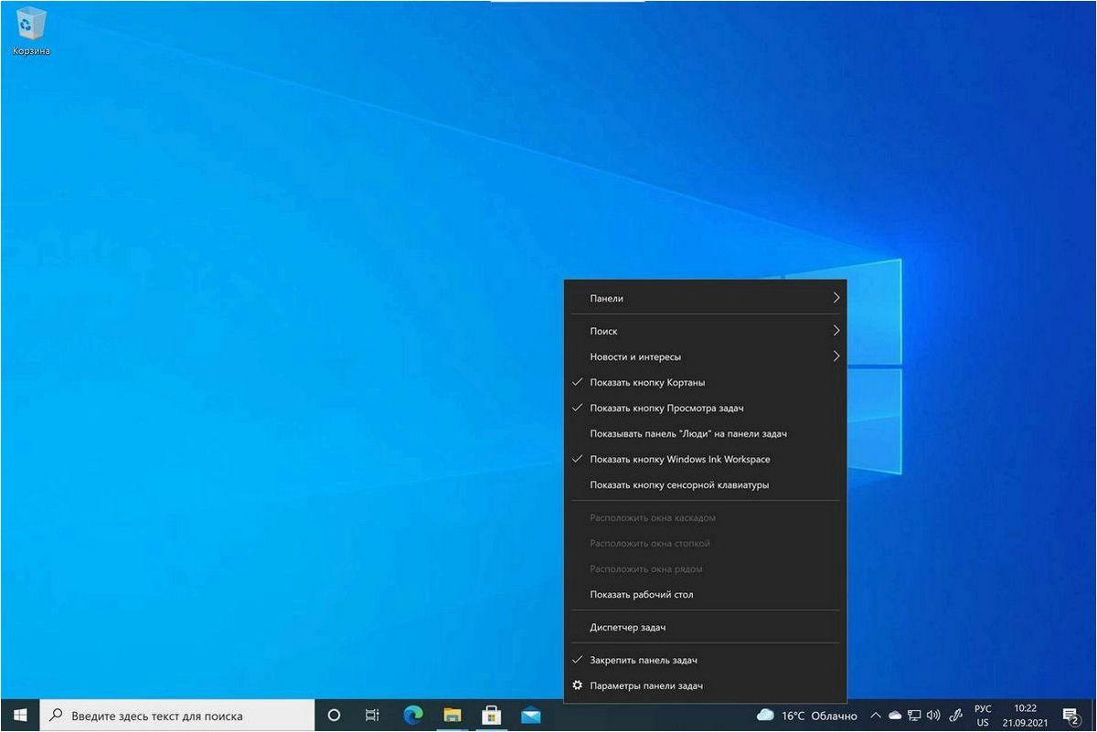Image resolution: width=1097 pixels, height=732 pixels.
Task: Open Task View button on taskbar
Action: (x=372, y=716)
